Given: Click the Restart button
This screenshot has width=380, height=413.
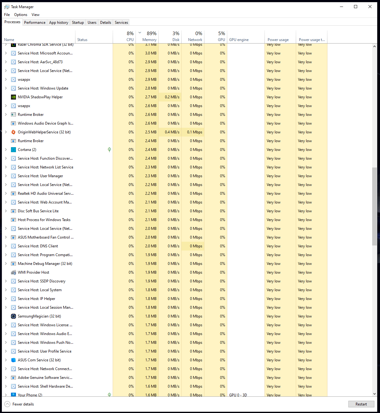Looking at the screenshot, I should [x=361, y=404].
